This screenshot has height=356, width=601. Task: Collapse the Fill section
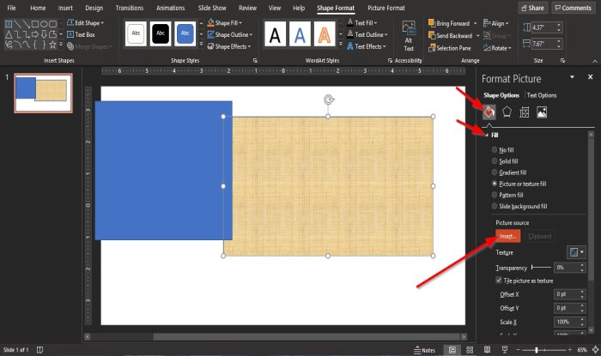(x=487, y=136)
